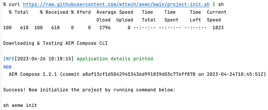
Task: Click the '% Total' column header
Action: point(19,12)
